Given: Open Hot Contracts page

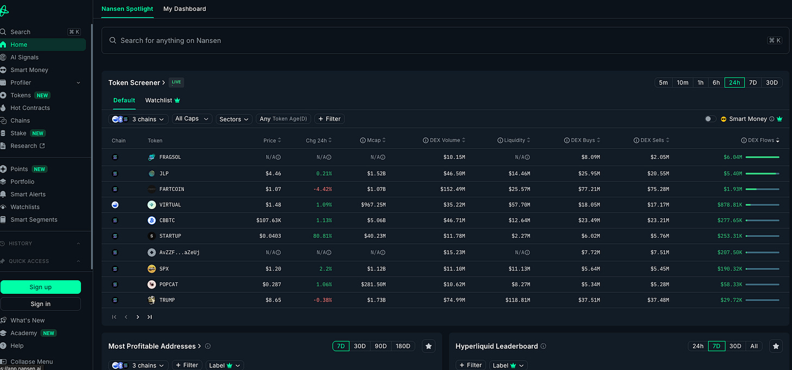Looking at the screenshot, I should pos(30,108).
